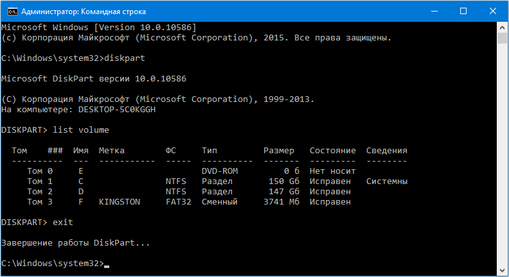Screen dimensions: 509x277
Task: Click the scrollbar up arrow
Action: 503,27
